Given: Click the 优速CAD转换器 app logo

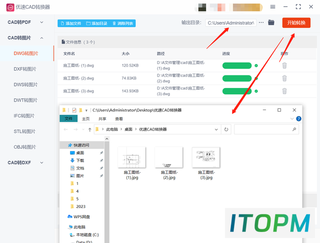Looking at the screenshot, I should pos(10,7).
